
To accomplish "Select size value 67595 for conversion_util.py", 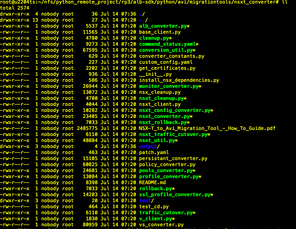I will tap(90, 50).
